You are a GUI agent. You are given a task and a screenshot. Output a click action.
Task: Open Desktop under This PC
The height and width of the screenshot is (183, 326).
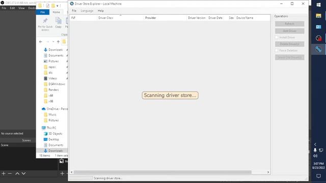click(53, 139)
